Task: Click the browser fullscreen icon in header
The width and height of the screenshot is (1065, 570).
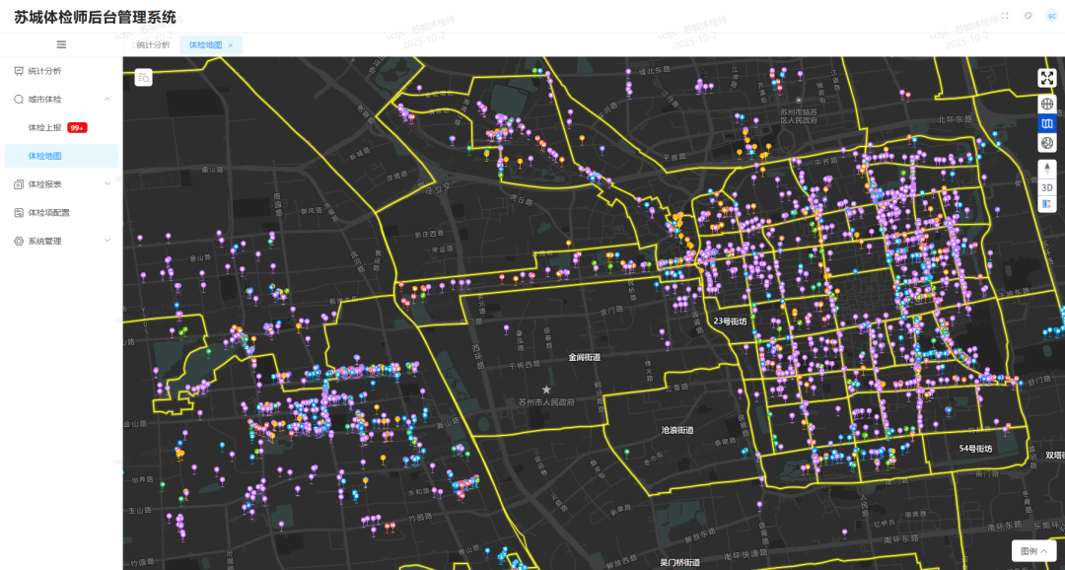Action: (1005, 16)
